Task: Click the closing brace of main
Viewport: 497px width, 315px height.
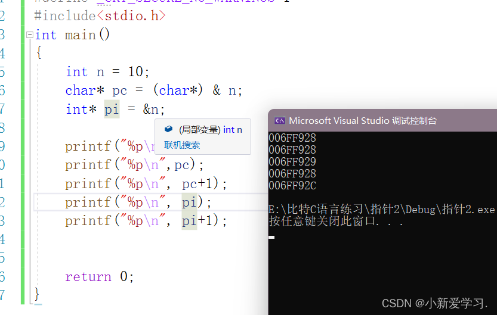Action: click(x=37, y=294)
